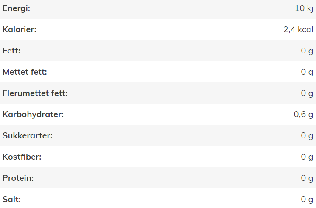Select the Flerumettet fett 0 g value
Image resolution: width=316 pixels, height=208 pixels.
coord(307,93)
